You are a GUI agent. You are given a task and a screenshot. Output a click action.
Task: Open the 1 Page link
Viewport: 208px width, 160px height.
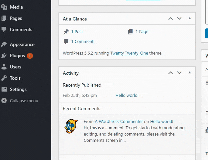pos(142,32)
